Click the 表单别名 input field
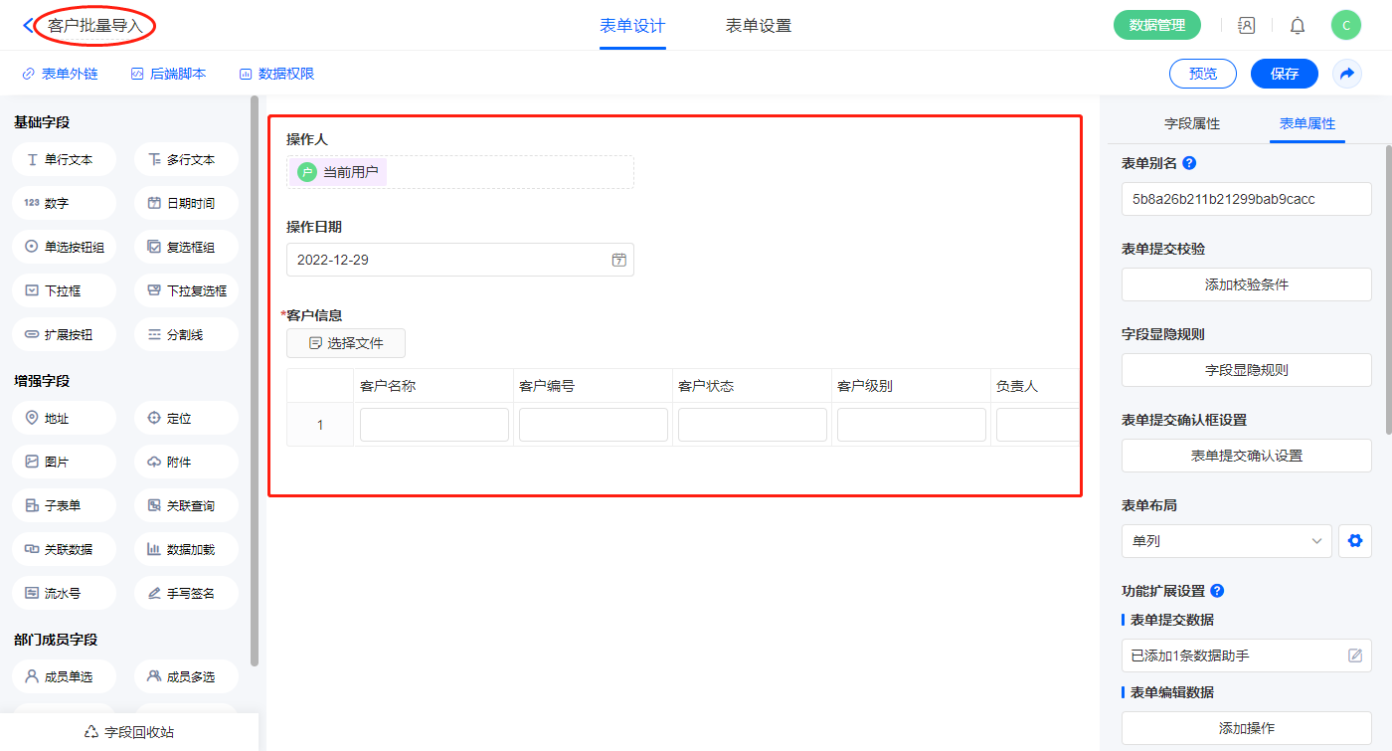Viewport: 1392px width, 751px height. coord(1246,199)
